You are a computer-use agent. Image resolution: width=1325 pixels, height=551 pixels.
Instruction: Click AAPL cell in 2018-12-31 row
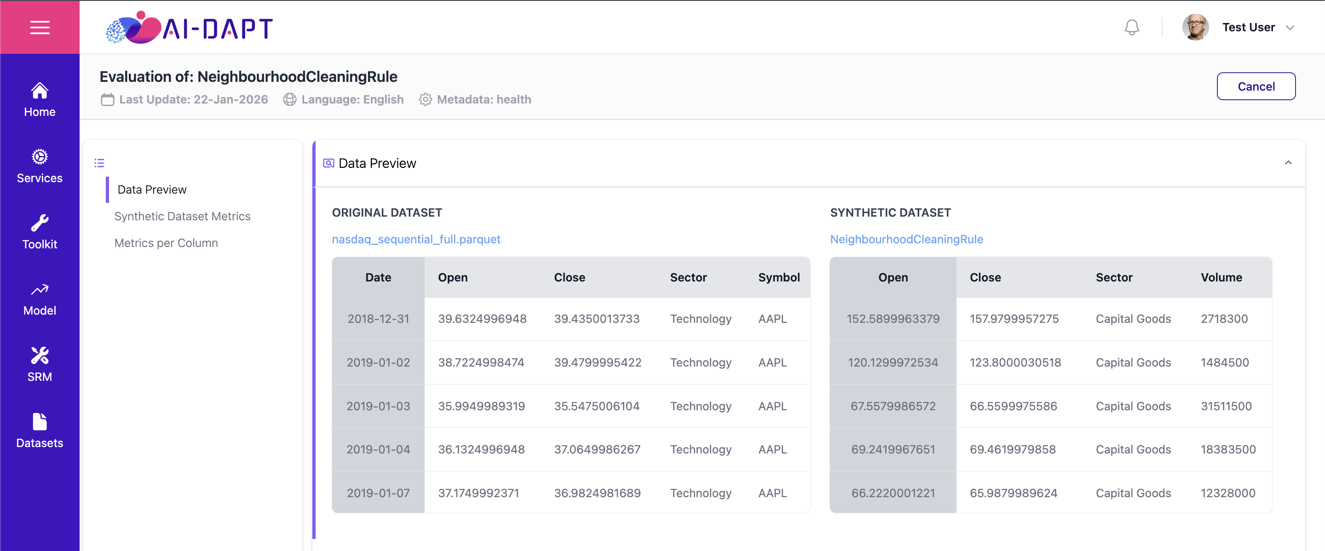pos(772,319)
